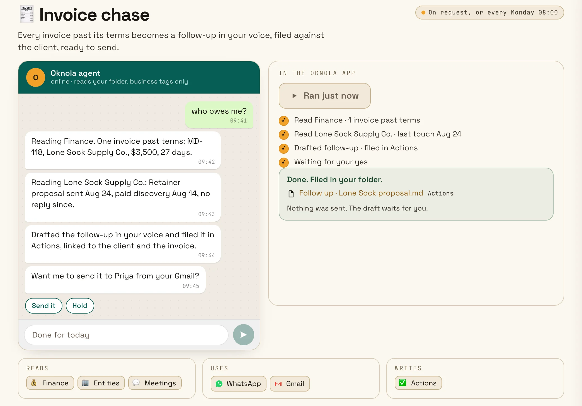Click the receipt icon beside Invoice chase

[x=27, y=14]
